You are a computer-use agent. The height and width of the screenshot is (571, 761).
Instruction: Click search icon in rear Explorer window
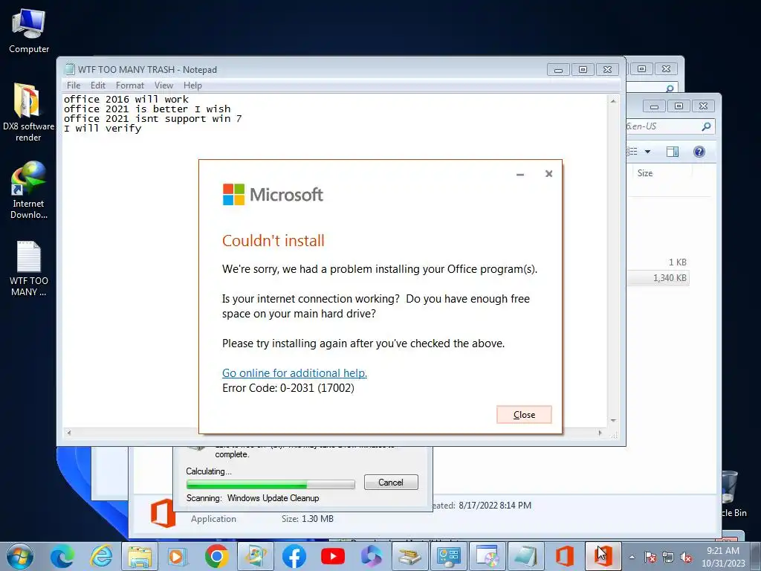pyautogui.click(x=670, y=88)
